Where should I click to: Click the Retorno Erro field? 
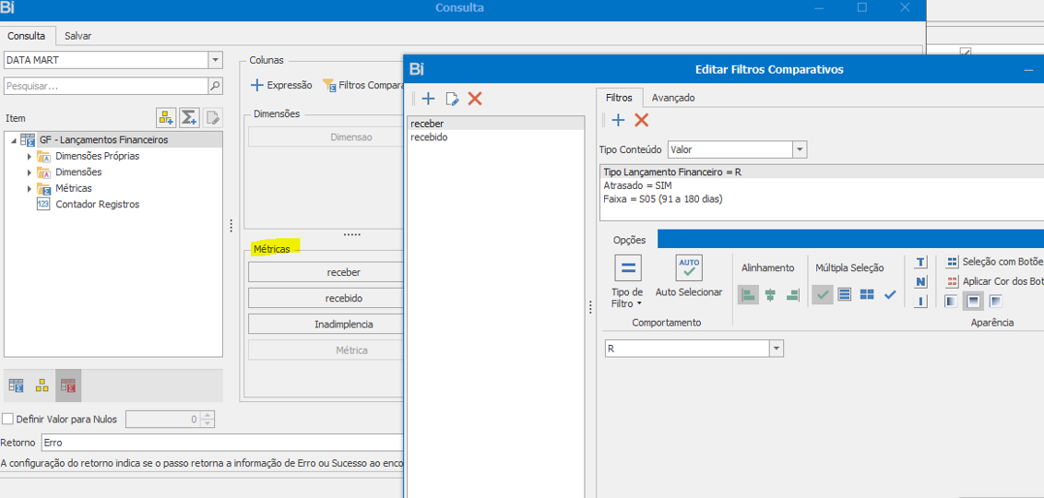tap(221, 443)
